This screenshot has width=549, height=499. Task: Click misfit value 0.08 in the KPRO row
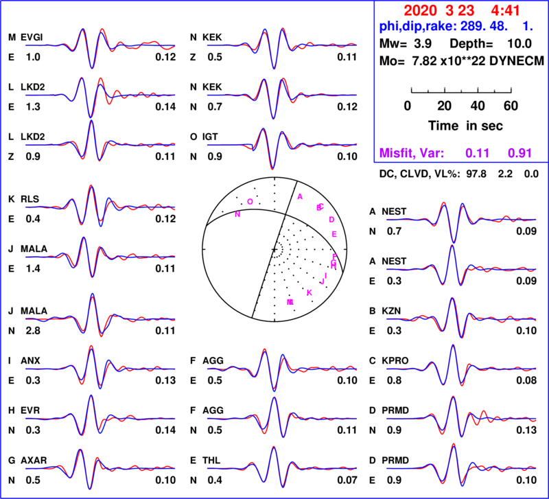(x=526, y=380)
